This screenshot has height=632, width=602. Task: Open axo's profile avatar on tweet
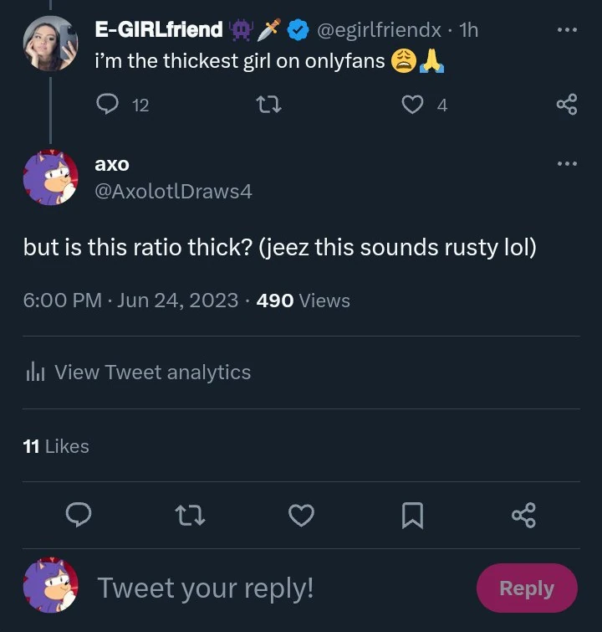tap(50, 177)
